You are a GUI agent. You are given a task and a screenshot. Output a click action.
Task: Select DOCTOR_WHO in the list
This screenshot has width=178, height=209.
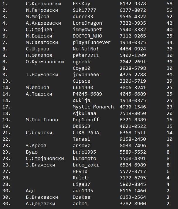pyautogui.click(x=87, y=36)
